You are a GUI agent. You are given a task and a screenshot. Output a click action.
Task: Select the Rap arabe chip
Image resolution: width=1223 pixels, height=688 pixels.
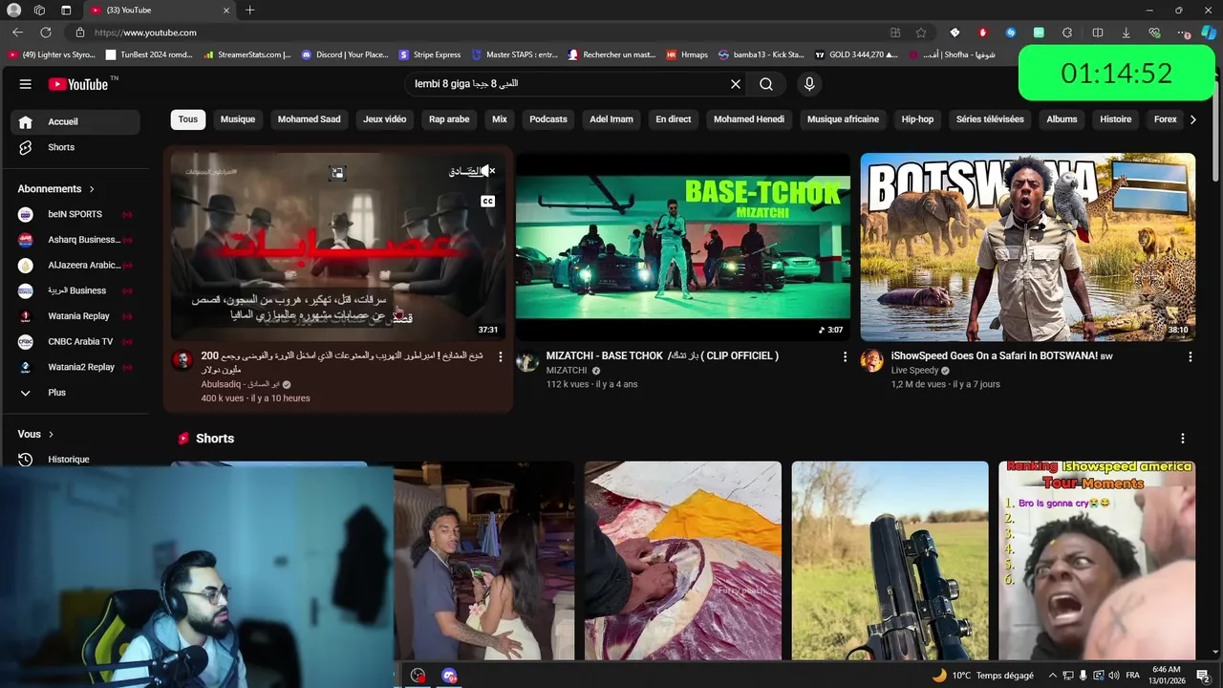pos(449,119)
